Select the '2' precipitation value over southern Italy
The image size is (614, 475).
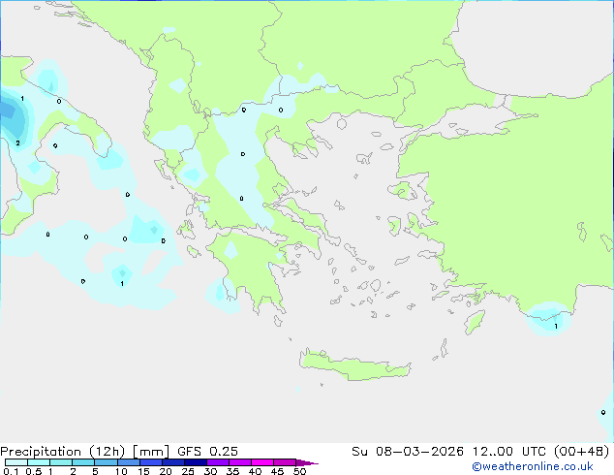[17, 143]
